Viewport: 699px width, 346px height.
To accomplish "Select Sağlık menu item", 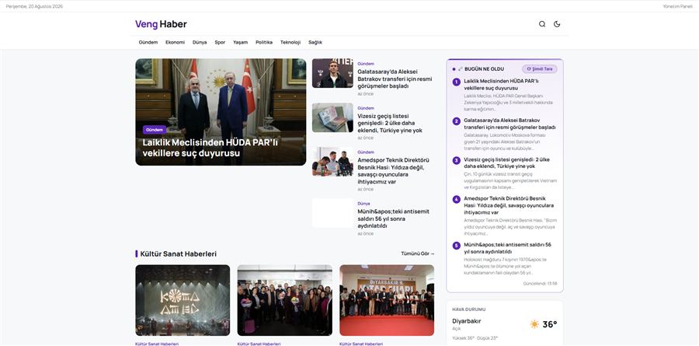I will (315, 43).
